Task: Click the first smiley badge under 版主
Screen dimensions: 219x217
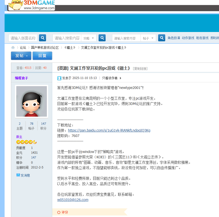Action: pyautogui.click(x=18, y=142)
